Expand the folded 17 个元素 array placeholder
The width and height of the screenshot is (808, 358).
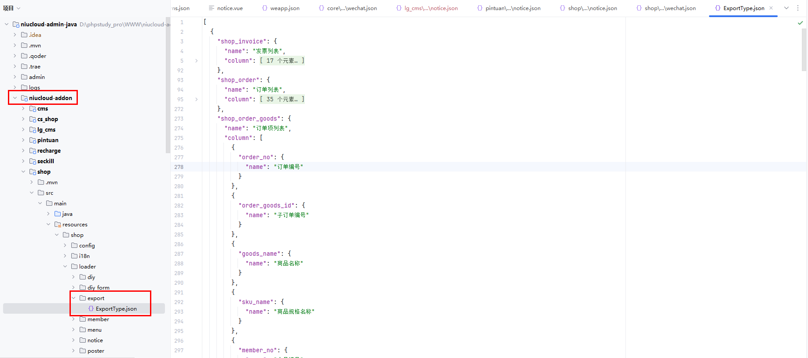pos(282,61)
